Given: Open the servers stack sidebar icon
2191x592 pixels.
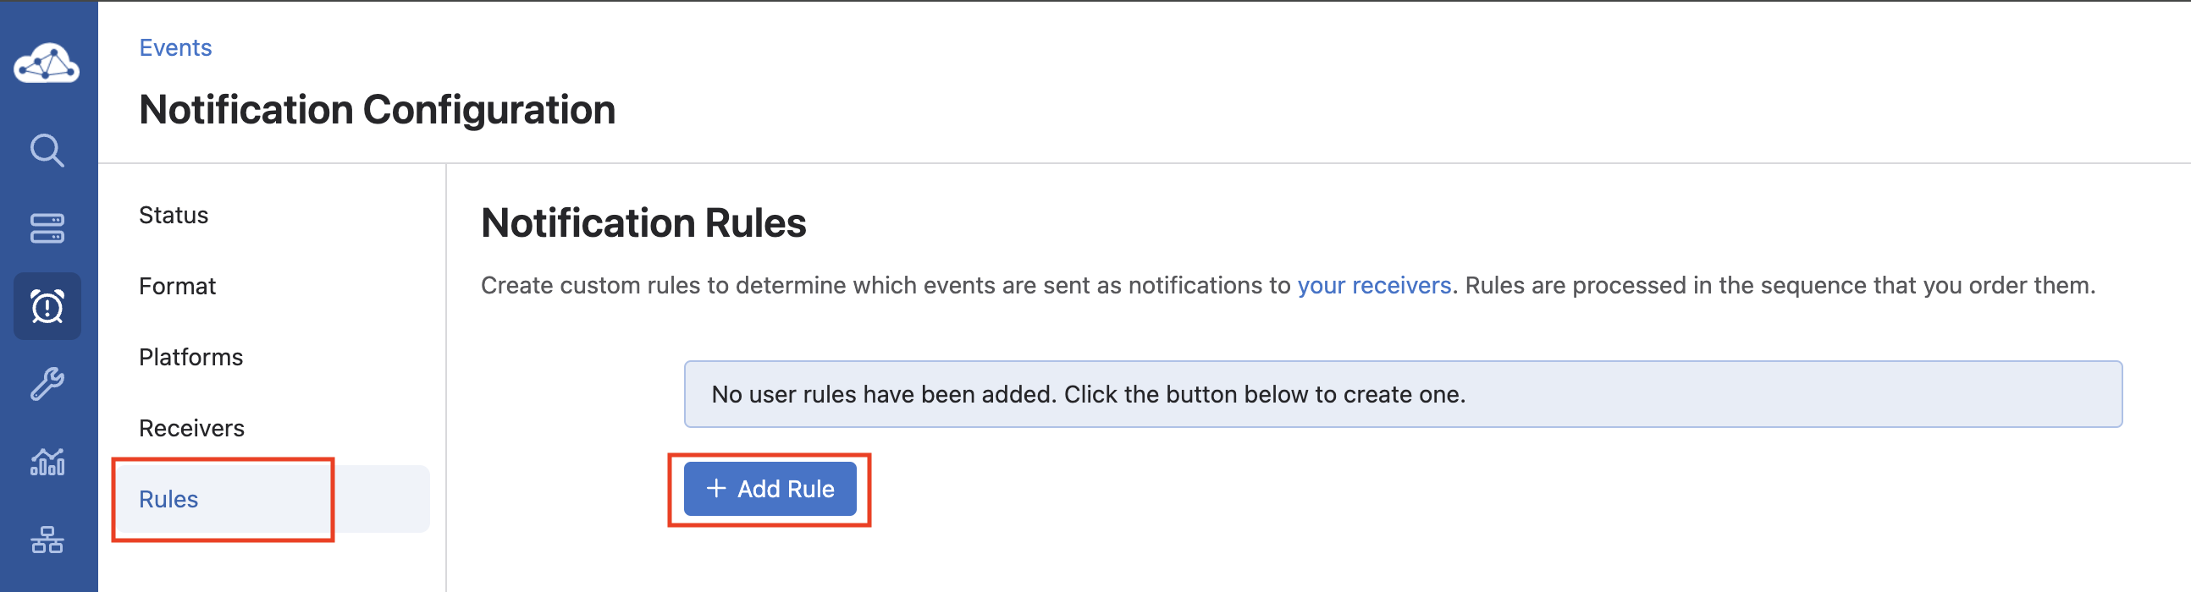Looking at the screenshot, I should click(47, 227).
